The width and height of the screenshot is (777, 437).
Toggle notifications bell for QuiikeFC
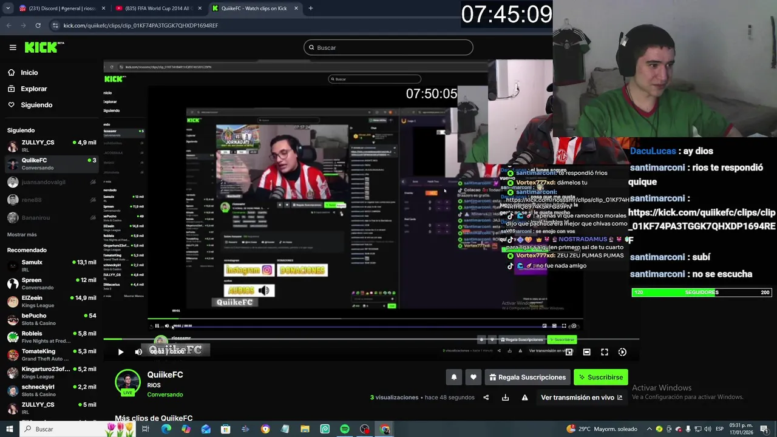pyautogui.click(x=453, y=378)
